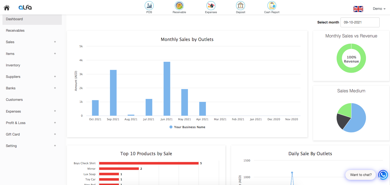The image size is (390, 185).
Task: Toggle Your Business Name legend series
Action: [x=187, y=127]
